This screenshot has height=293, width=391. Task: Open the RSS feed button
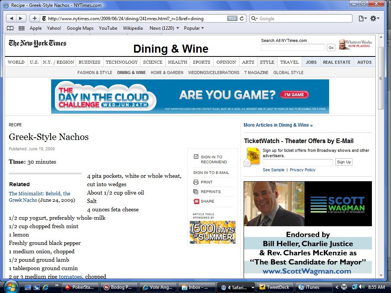[232, 18]
